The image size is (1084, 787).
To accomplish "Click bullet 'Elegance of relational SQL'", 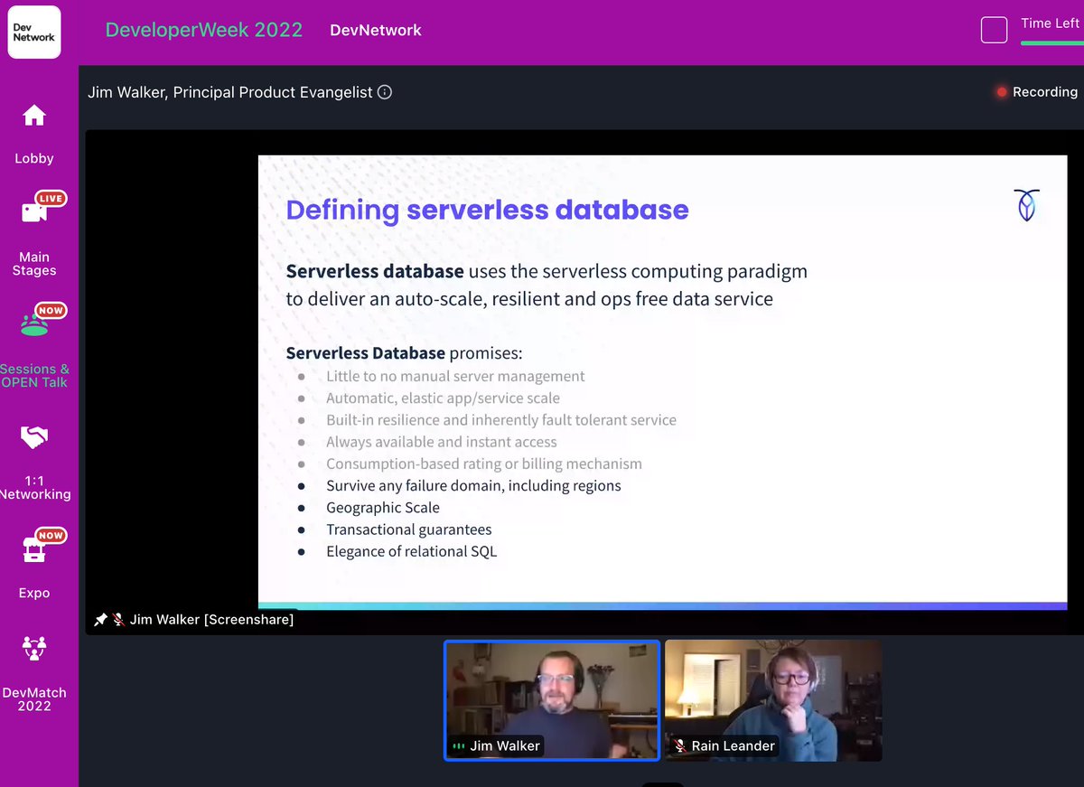I will point(411,551).
